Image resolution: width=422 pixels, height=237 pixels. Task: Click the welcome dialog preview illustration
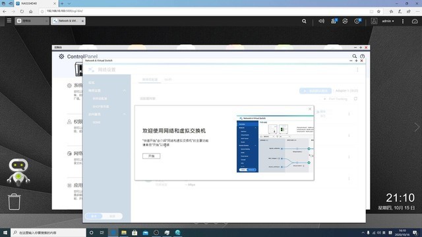[275, 144]
